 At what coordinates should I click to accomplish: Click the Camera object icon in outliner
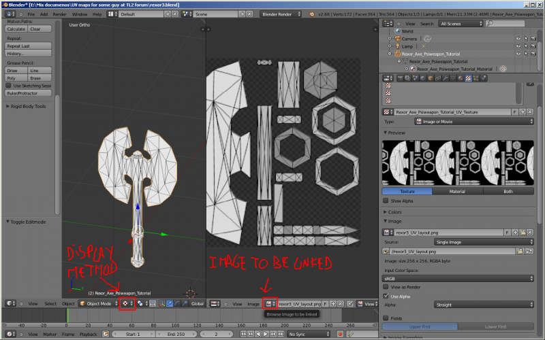(x=397, y=39)
